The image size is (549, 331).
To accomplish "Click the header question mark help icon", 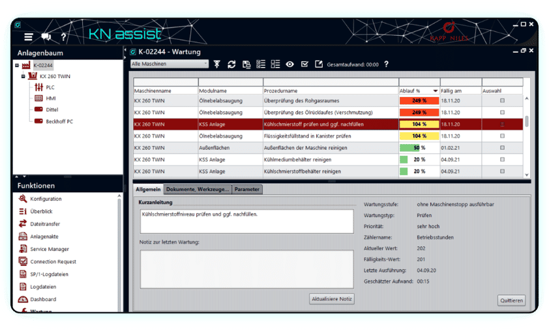I will (x=63, y=36).
